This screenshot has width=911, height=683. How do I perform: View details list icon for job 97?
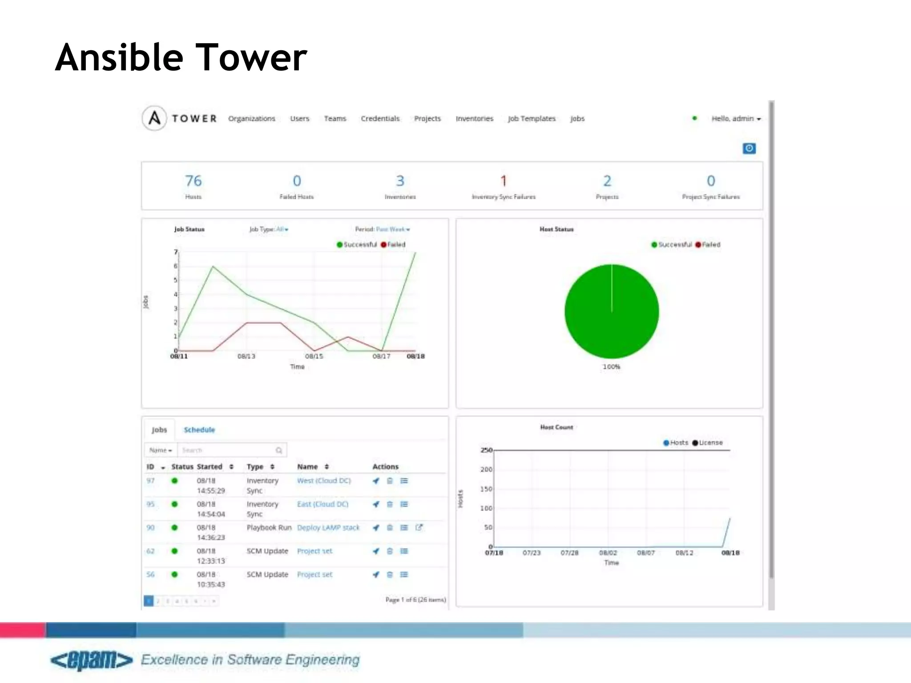point(404,481)
